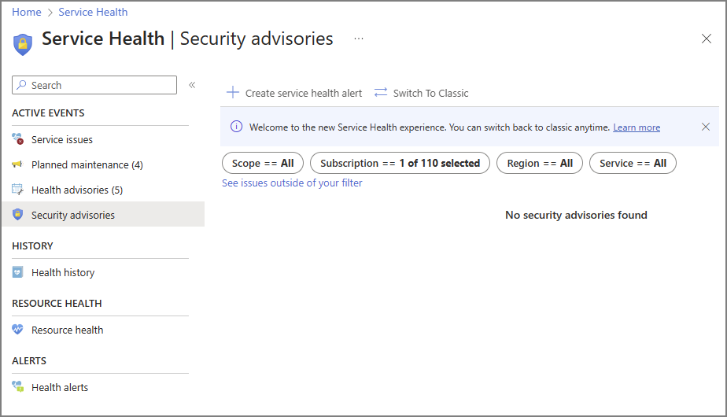Click the Security advisories shield icon in sidebar
The height and width of the screenshot is (417, 727).
pos(17,214)
